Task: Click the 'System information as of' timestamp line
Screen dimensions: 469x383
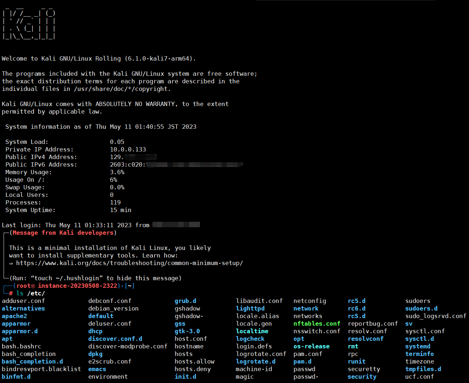Action: click(101, 127)
